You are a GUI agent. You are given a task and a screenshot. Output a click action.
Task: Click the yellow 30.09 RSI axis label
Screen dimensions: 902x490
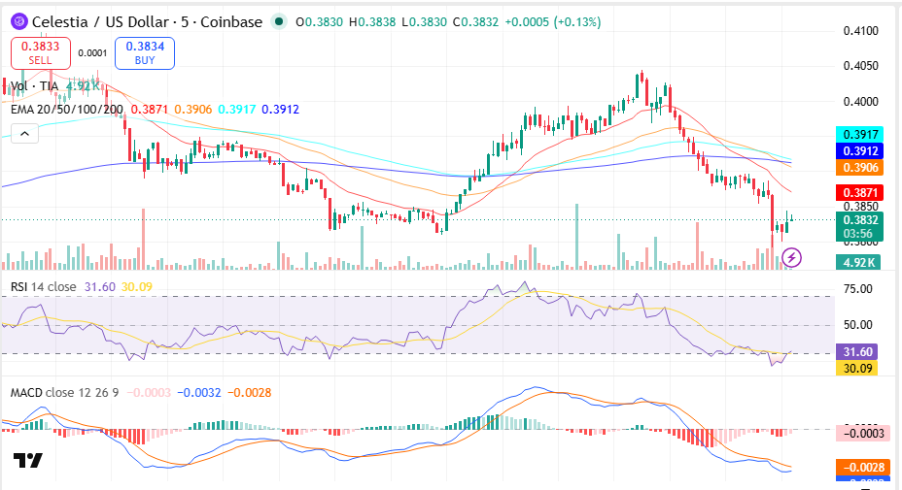coord(857,368)
